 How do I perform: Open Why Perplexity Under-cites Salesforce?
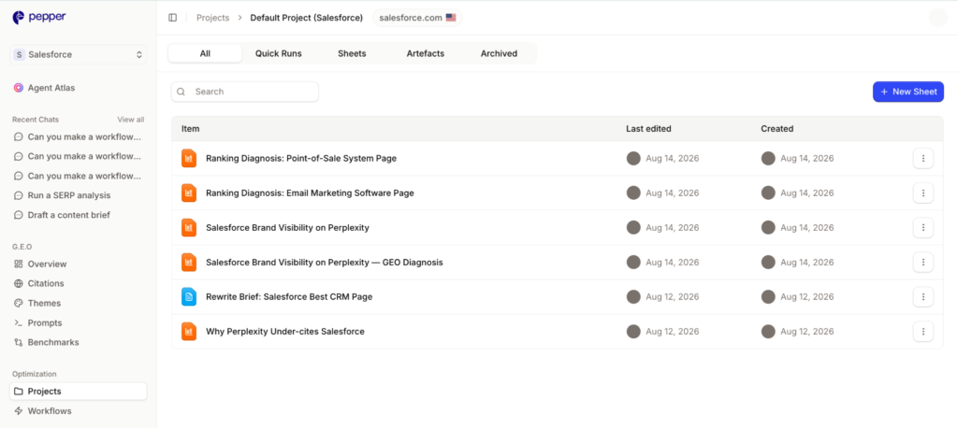click(284, 332)
